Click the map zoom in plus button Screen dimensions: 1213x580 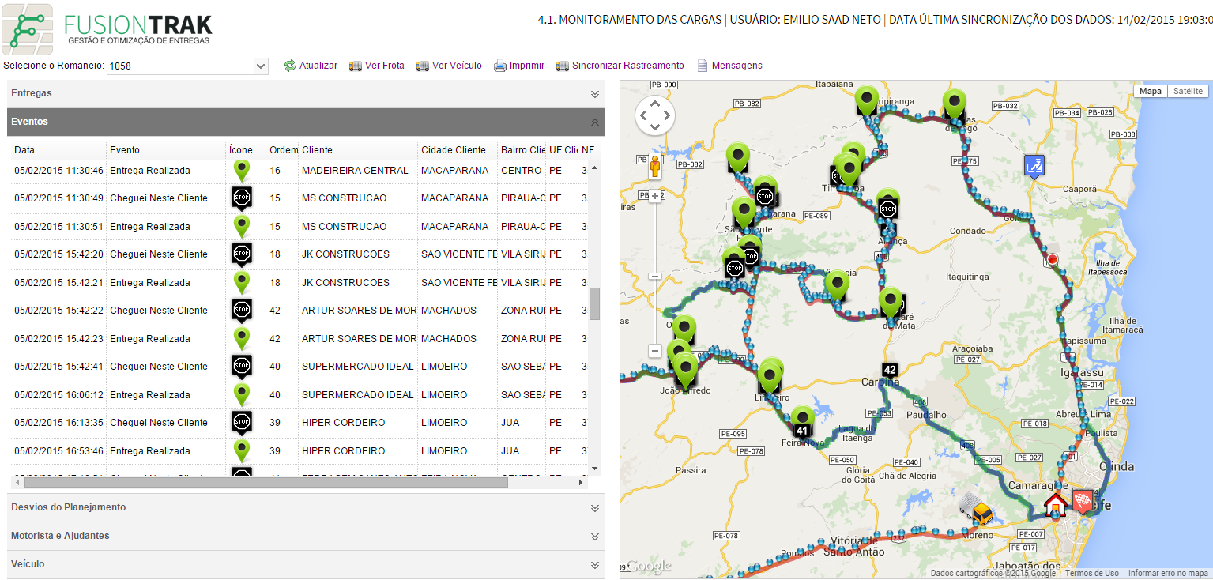(654, 196)
